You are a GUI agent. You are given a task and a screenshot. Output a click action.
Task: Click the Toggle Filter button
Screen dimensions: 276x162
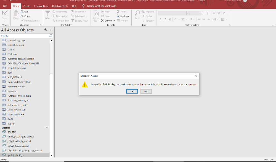pos(79,21)
